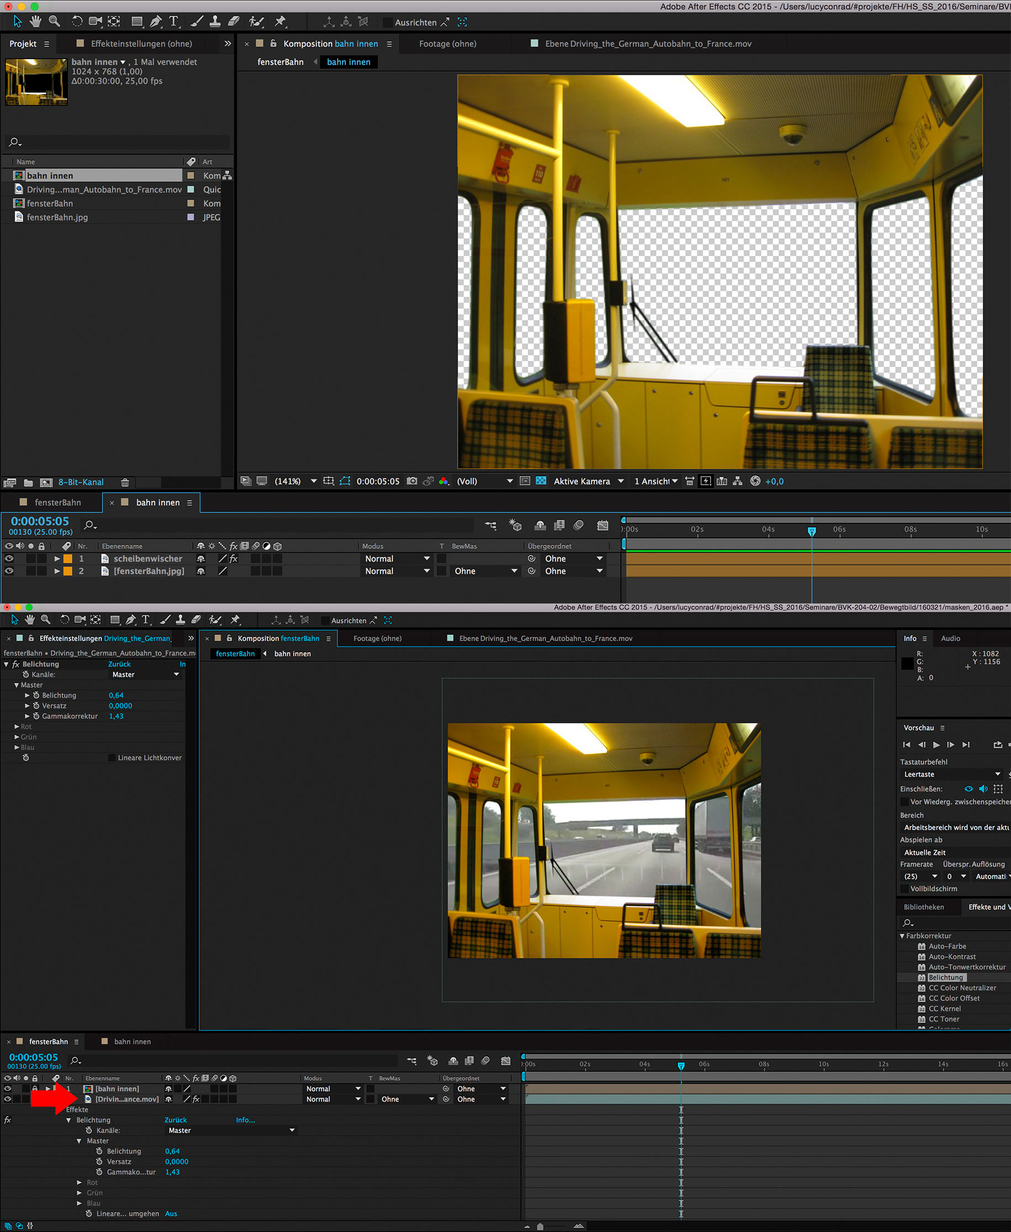
Task: Enable the Vollbildschirm checkbox
Action: [x=904, y=888]
